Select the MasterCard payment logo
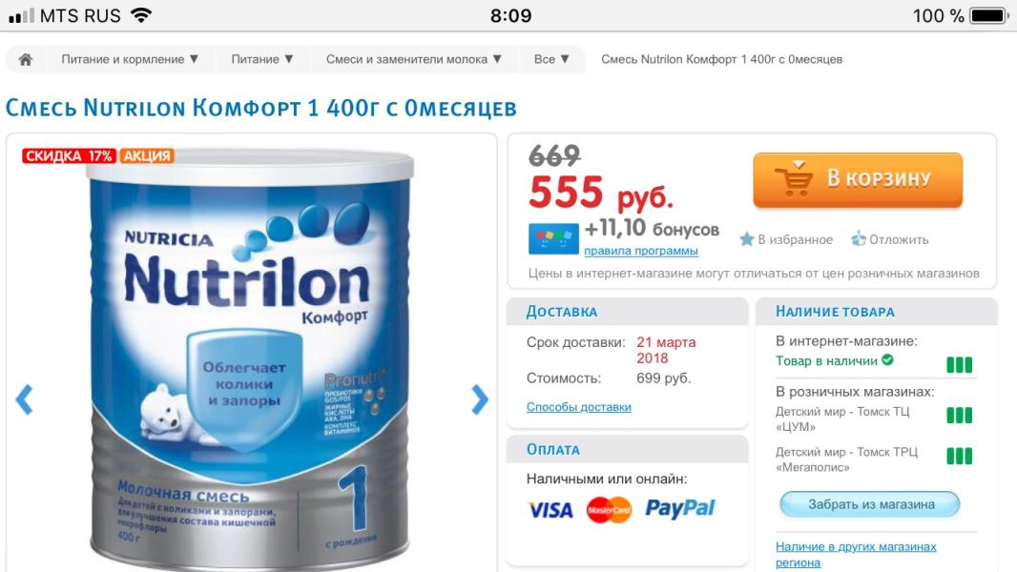Image resolution: width=1017 pixels, height=572 pixels. point(609,510)
